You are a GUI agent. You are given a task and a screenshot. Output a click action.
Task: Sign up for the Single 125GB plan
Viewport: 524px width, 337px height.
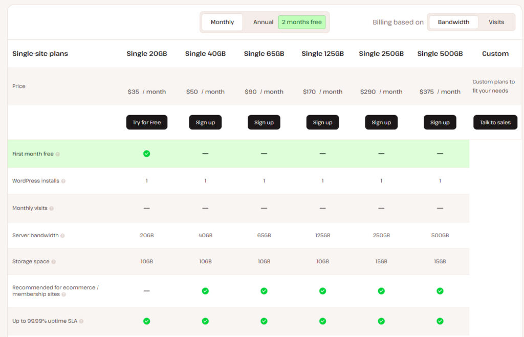click(322, 122)
